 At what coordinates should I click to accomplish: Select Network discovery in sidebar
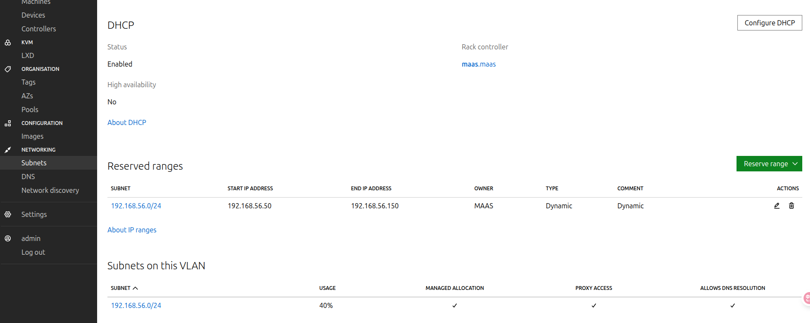(x=50, y=190)
